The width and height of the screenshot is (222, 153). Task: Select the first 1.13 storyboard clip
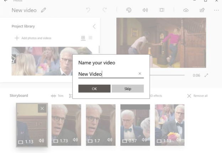pos(32,125)
